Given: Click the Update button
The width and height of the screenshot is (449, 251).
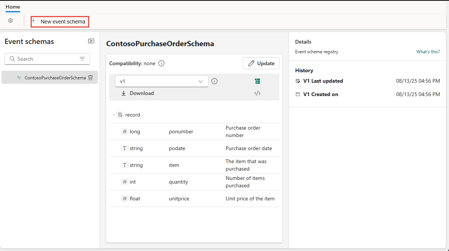Looking at the screenshot, I should tap(261, 63).
